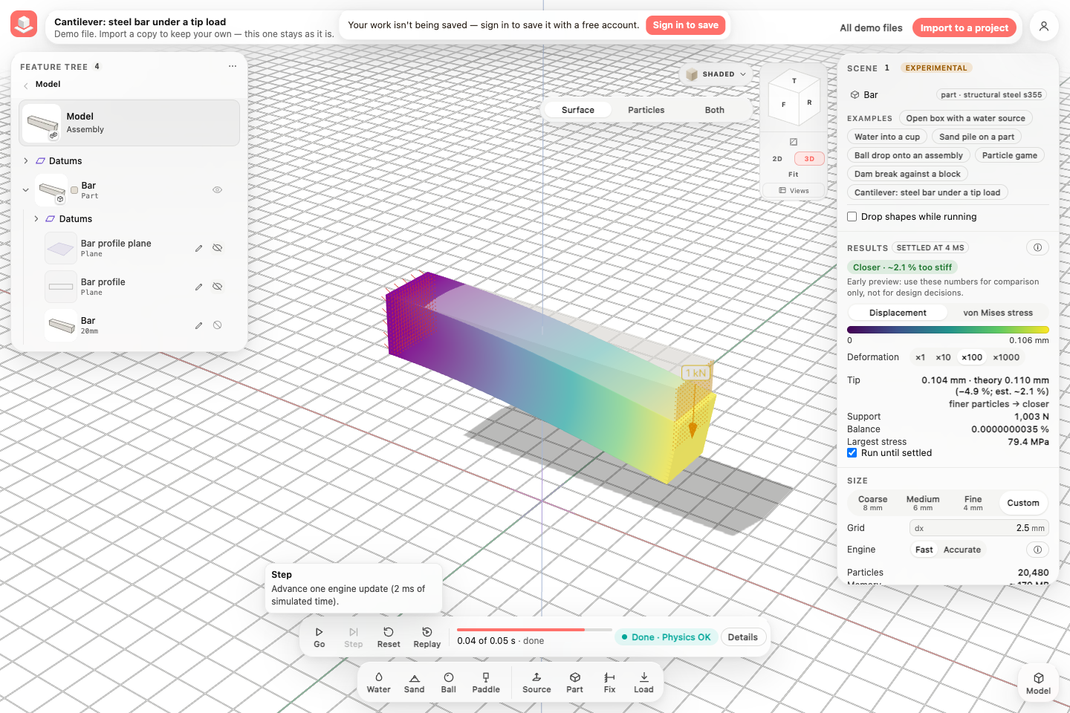Image resolution: width=1070 pixels, height=713 pixels.
Task: Switch to von Mises stress tab
Action: coord(998,313)
